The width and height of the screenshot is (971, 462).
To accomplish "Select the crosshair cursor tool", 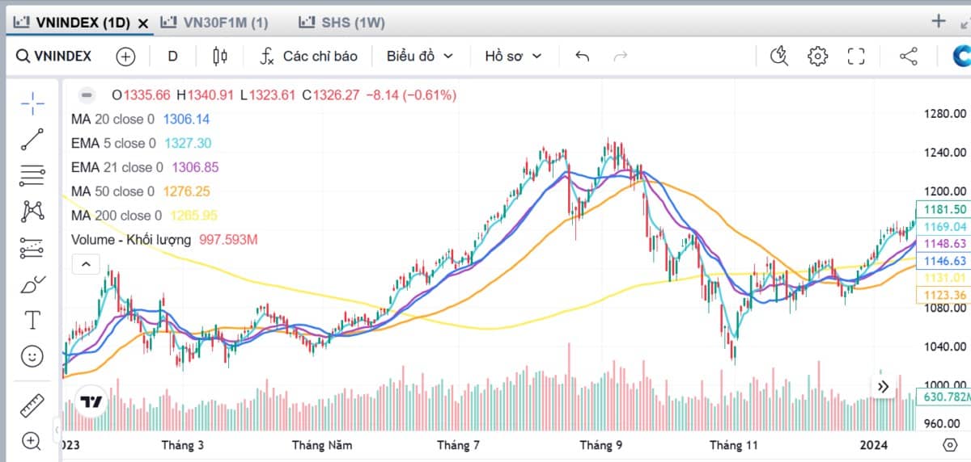I will click(x=32, y=103).
